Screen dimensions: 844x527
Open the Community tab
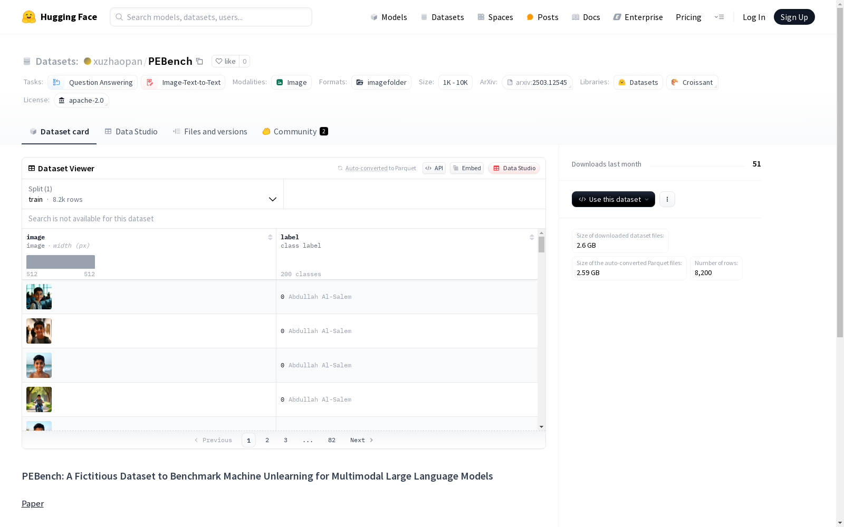(x=295, y=132)
